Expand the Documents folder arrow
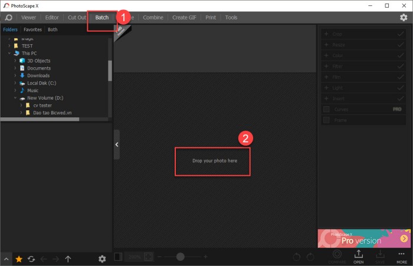413x266 pixels. tap(15, 68)
